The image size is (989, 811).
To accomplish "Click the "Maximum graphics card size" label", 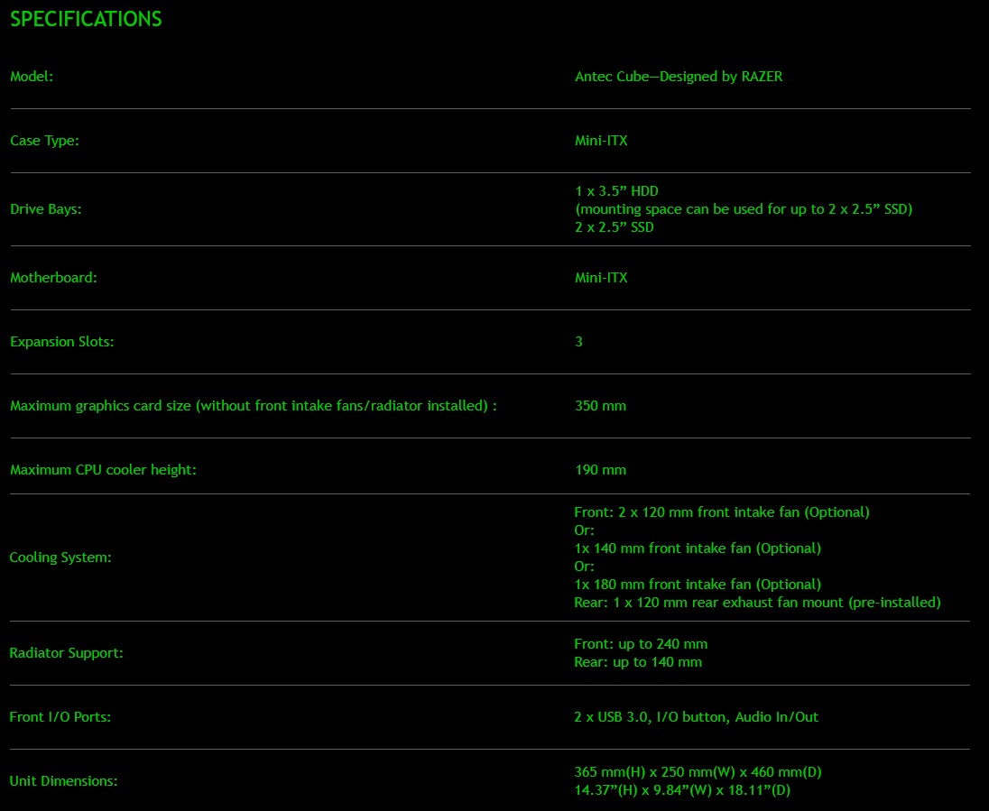I will [x=253, y=406].
